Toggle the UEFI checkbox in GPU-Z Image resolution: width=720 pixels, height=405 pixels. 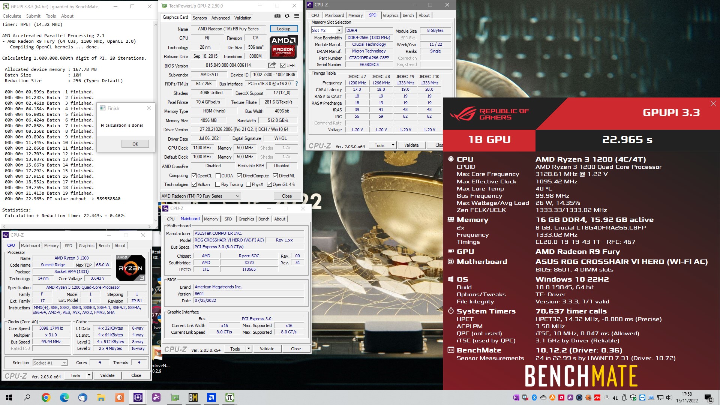(x=283, y=66)
